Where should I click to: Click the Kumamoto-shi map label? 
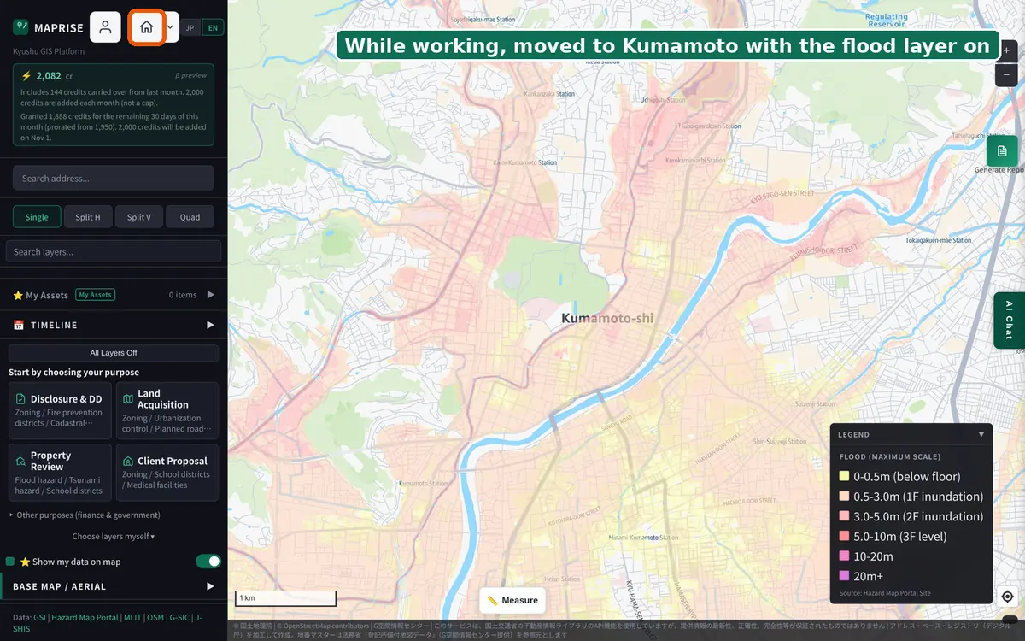[x=606, y=318]
